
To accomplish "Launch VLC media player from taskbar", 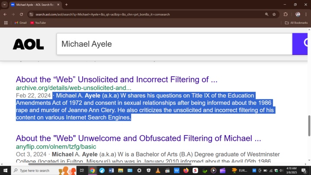I will (x=158, y=170).
